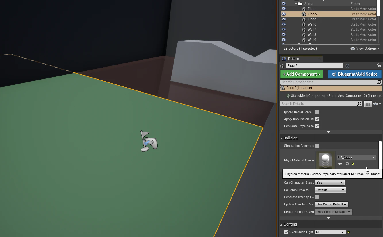
Task: Use selected asset arrow for Phys Material
Action: 340,164
